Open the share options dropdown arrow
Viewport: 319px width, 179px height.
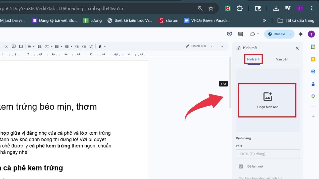291,34
